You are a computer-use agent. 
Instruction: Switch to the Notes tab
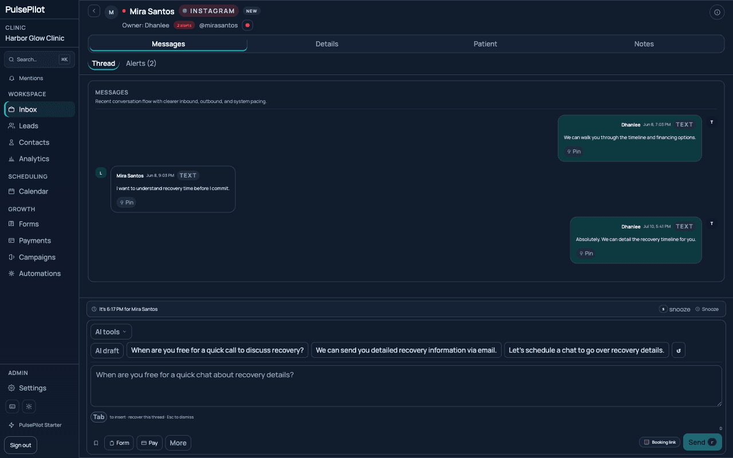coord(644,44)
